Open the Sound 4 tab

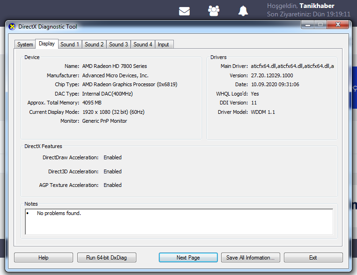tap(143, 45)
